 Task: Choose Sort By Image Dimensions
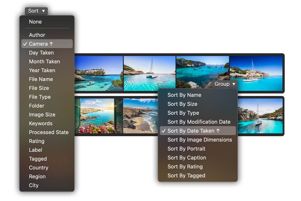tap(198, 140)
